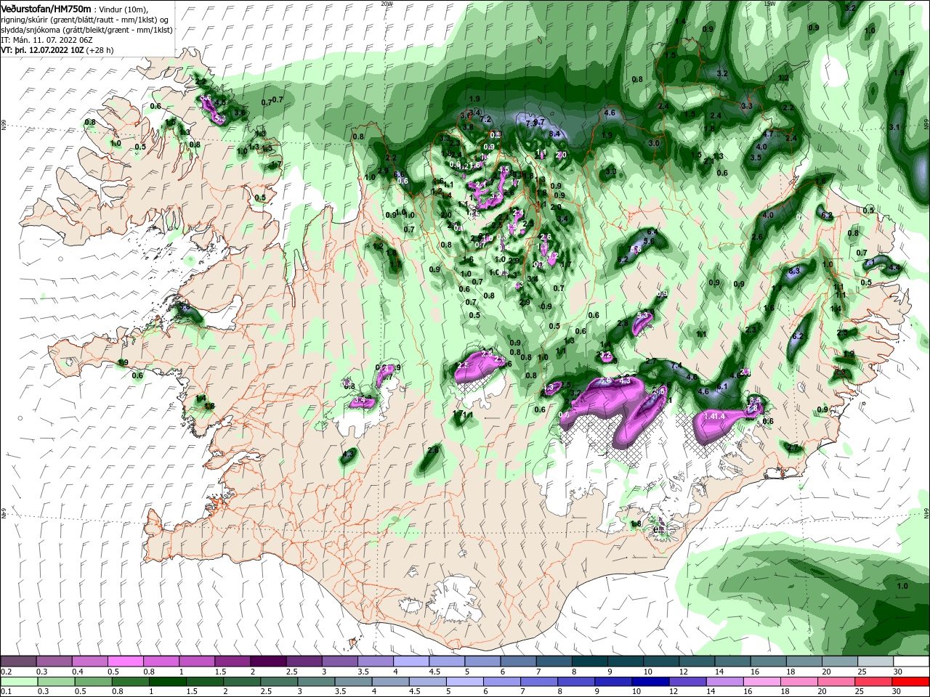Click the '8.3' precipitation value on the map
This screenshot has height=697, width=930.
coord(794,271)
